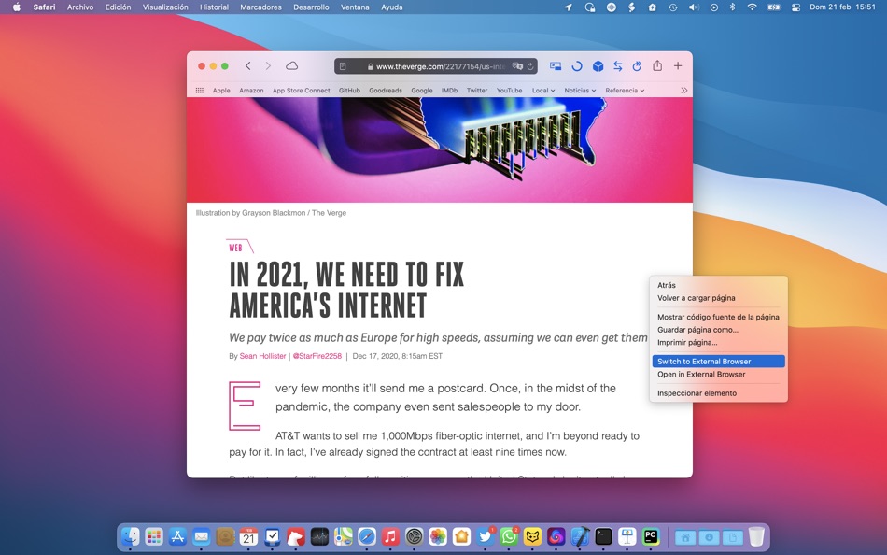
Task: Open the sound volume menu
Action: (694, 7)
